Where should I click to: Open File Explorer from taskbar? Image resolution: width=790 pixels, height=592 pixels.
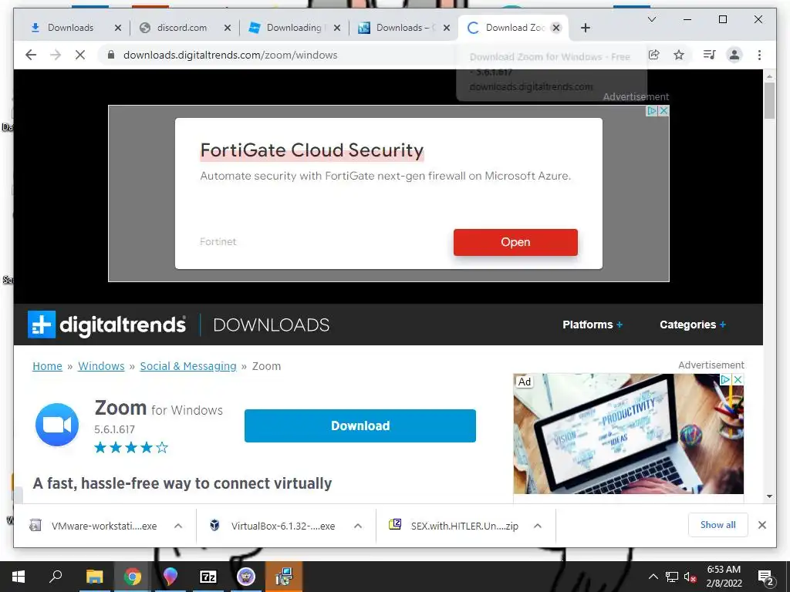pos(94,577)
